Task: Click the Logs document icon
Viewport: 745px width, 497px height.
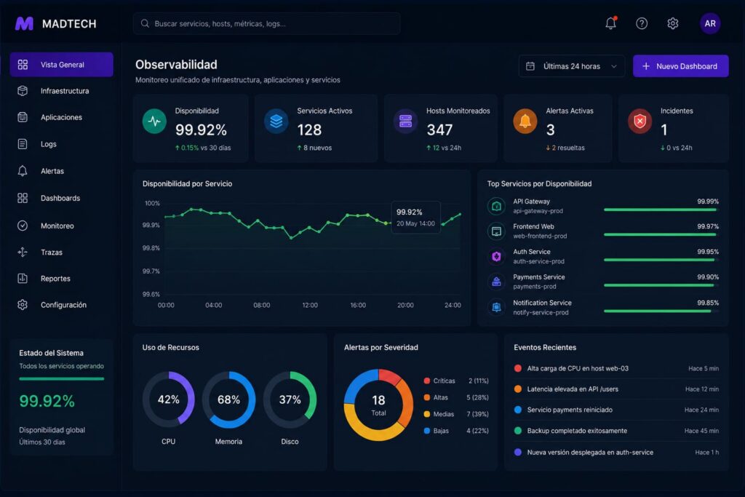Action: (23, 143)
